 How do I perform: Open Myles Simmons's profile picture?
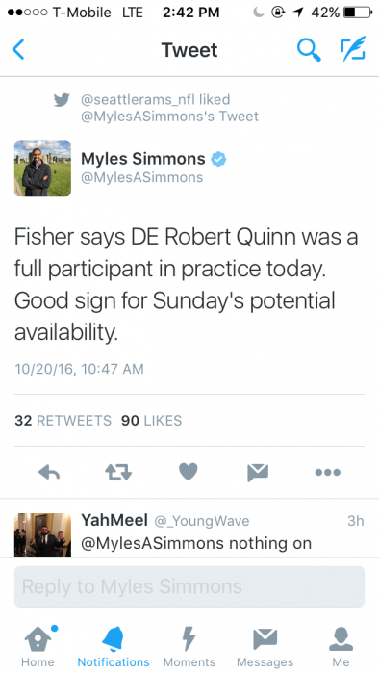pos(42,168)
